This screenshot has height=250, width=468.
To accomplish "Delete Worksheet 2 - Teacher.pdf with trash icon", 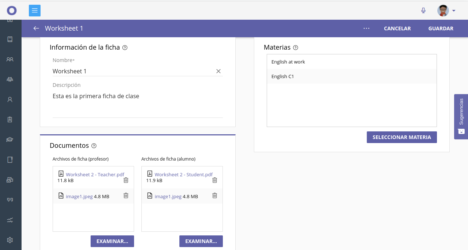I will 126,180.
